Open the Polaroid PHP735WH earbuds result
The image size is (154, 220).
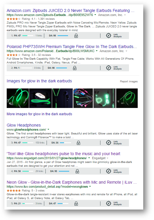(x=72, y=47)
